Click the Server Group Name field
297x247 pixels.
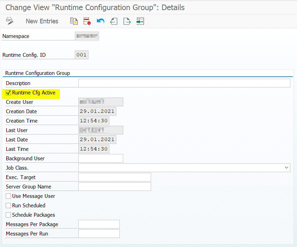click(115, 186)
